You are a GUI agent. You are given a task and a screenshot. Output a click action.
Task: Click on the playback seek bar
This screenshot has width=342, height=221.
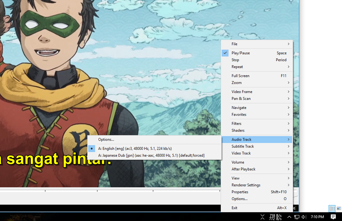pos(110,191)
